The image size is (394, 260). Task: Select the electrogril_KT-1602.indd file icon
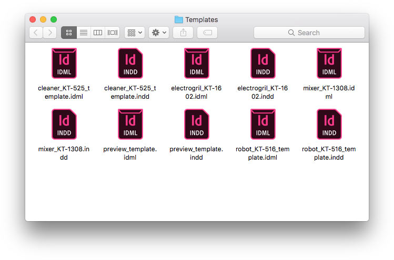click(x=262, y=63)
